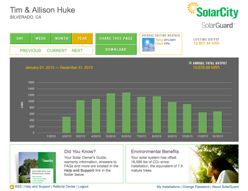The width and height of the screenshot is (248, 191).
Task: Click the Temp 20°C/68°F reading
Action: point(165,40)
